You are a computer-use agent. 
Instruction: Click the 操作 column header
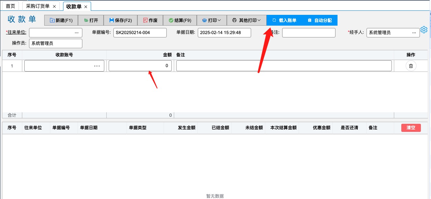[411, 55]
